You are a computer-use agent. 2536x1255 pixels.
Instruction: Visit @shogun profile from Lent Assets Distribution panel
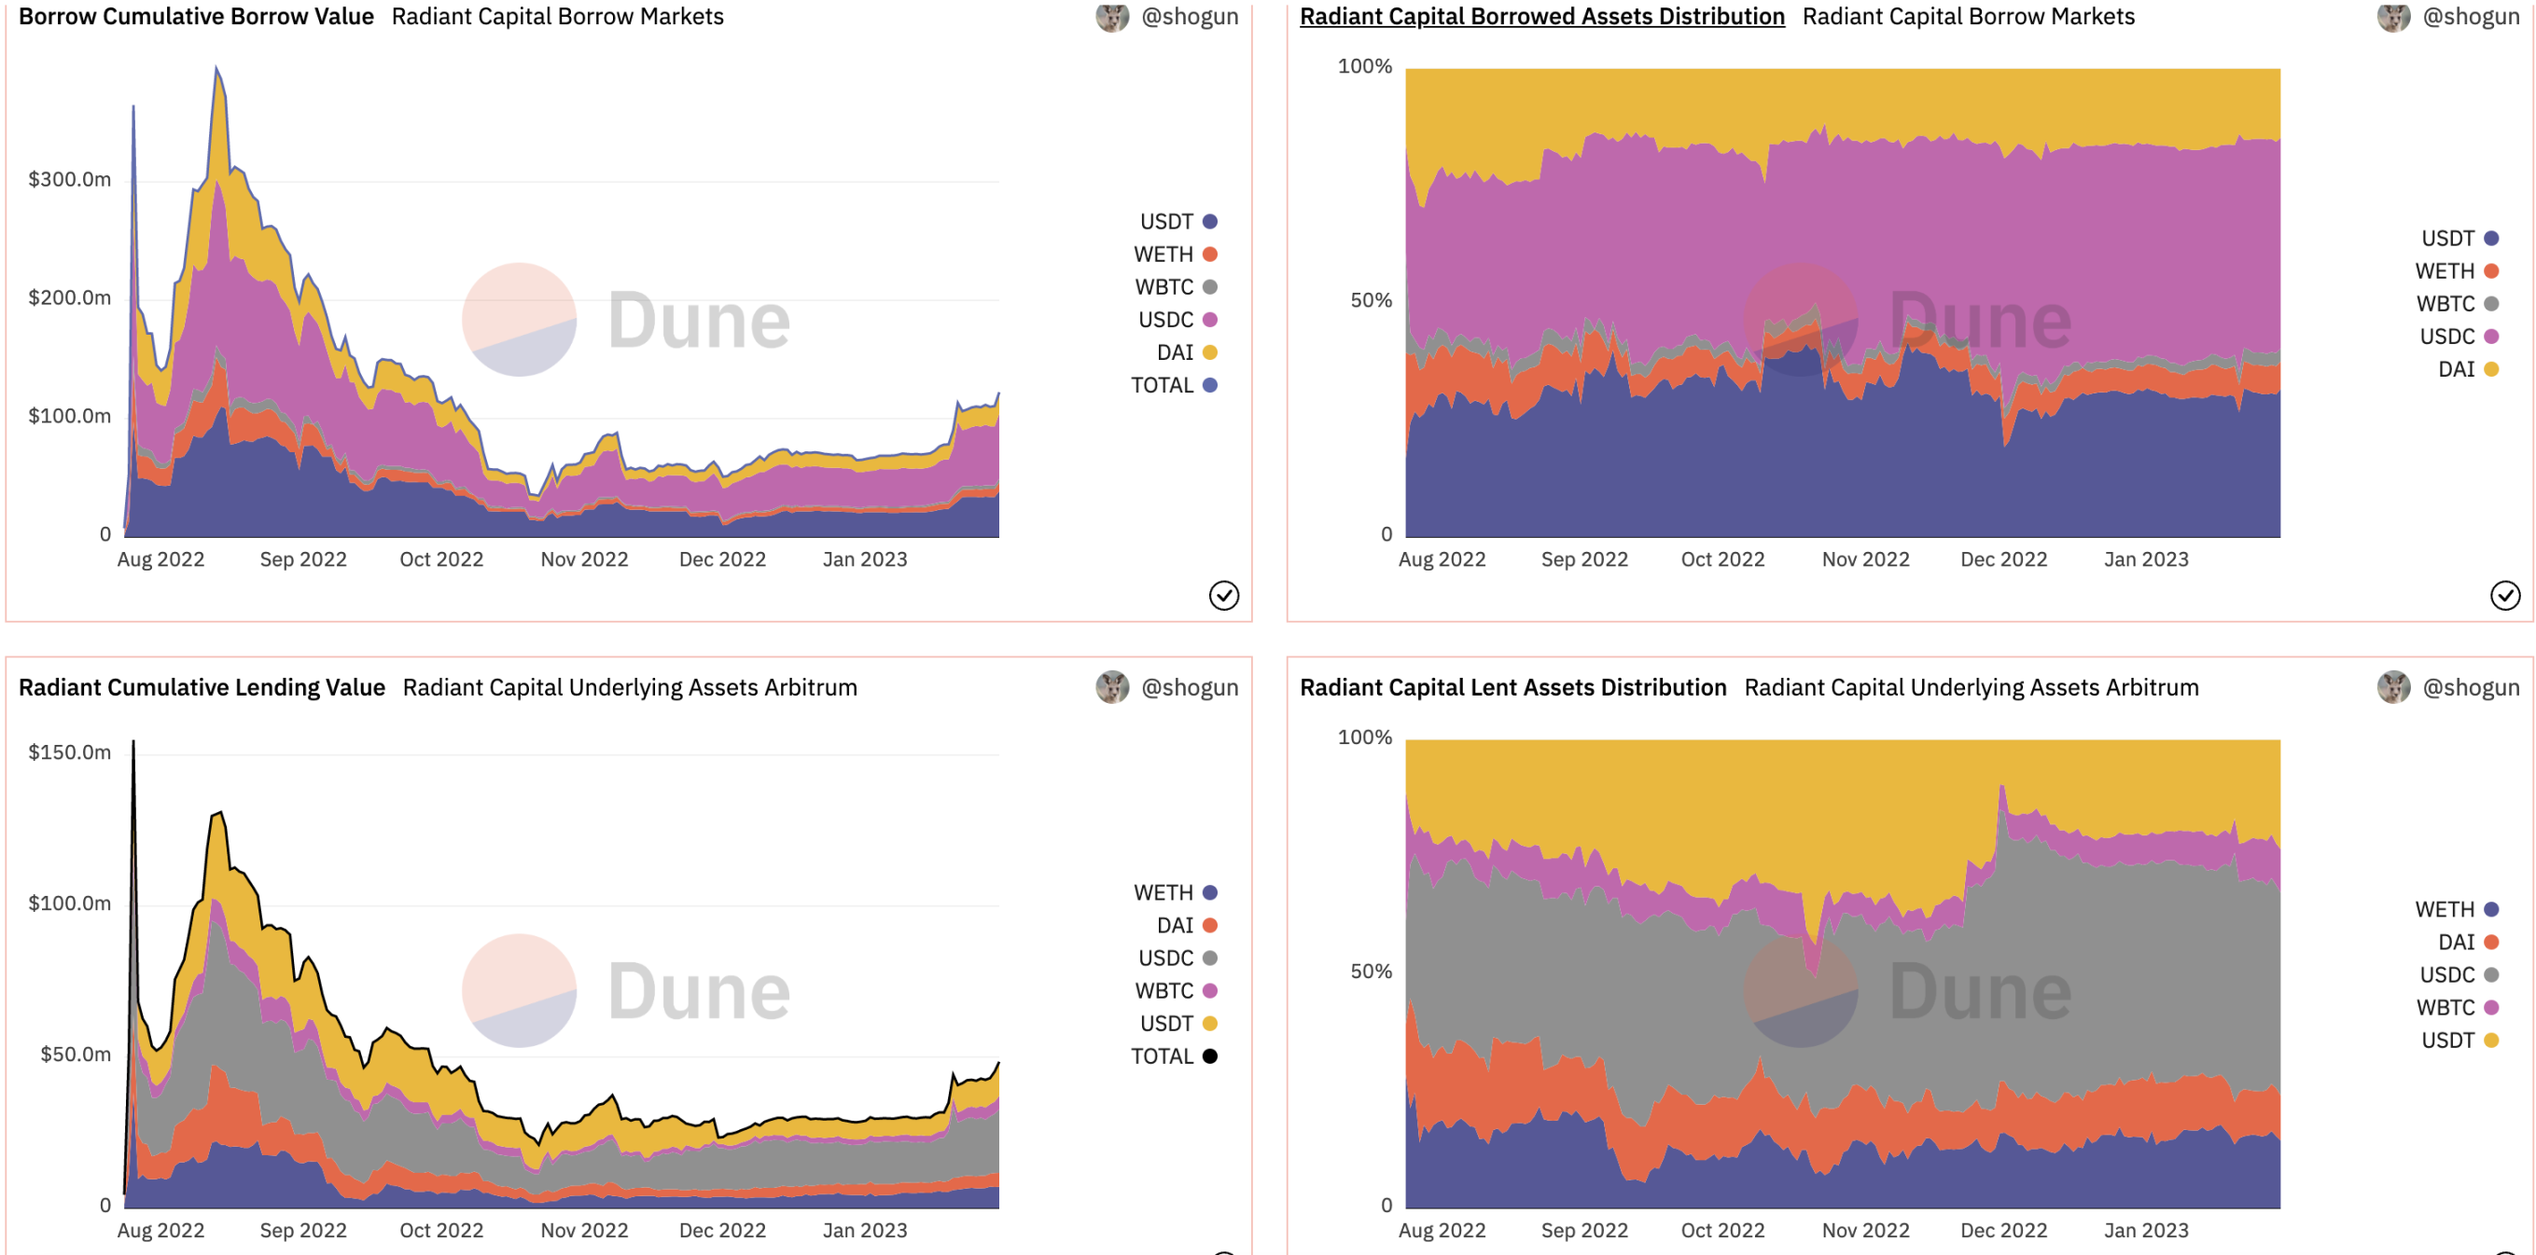2471,687
